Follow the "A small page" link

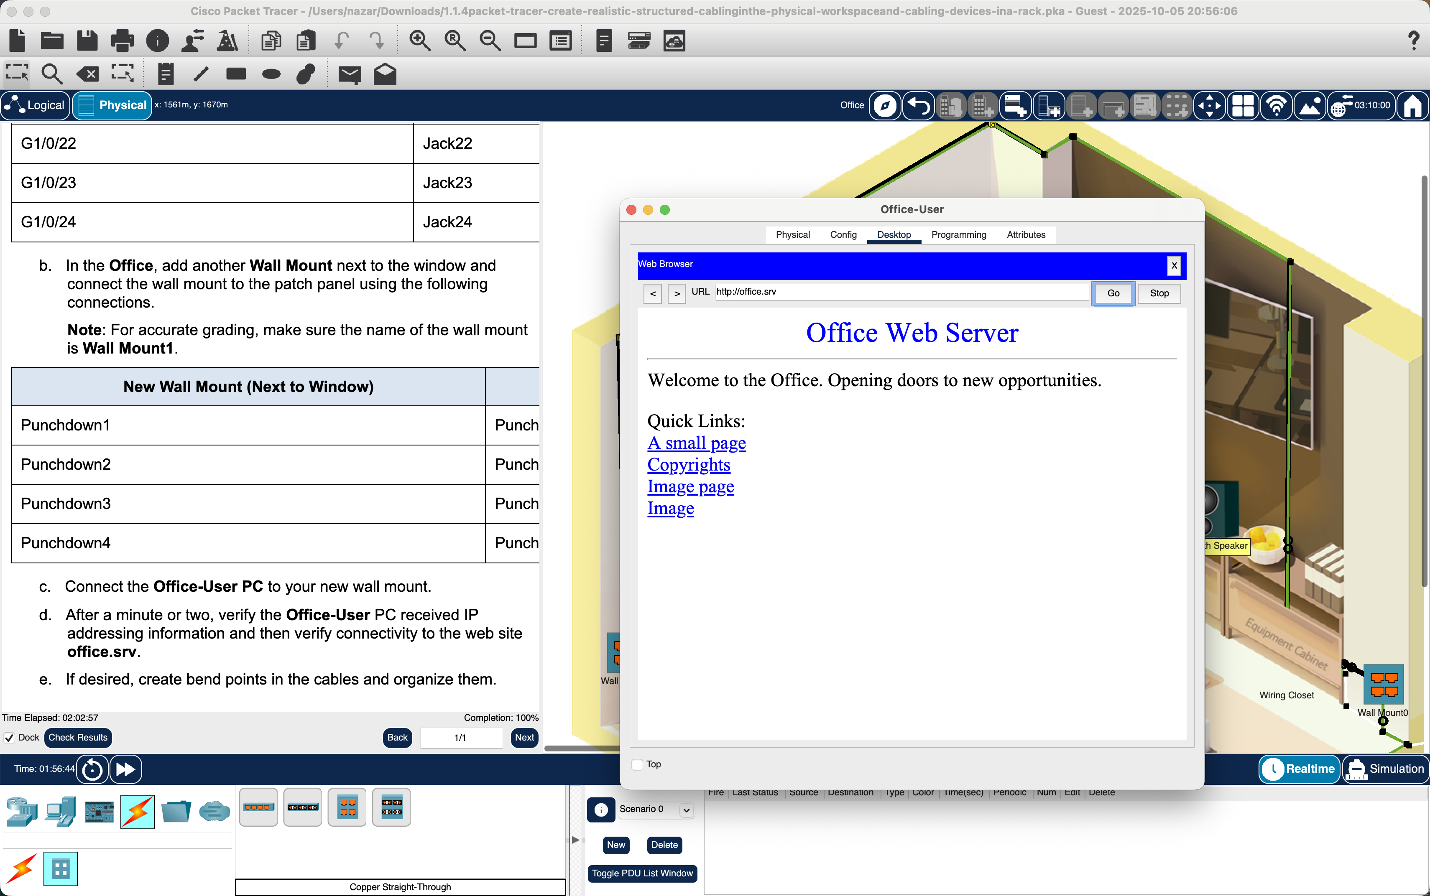click(x=697, y=443)
